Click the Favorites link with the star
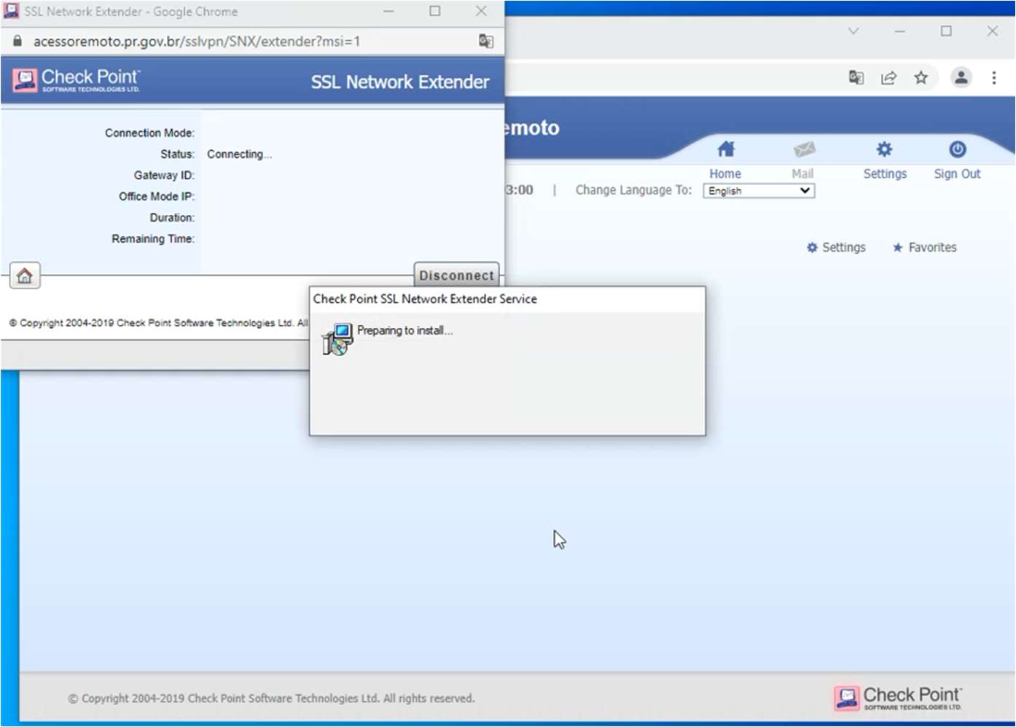The image size is (1016, 727). point(925,248)
